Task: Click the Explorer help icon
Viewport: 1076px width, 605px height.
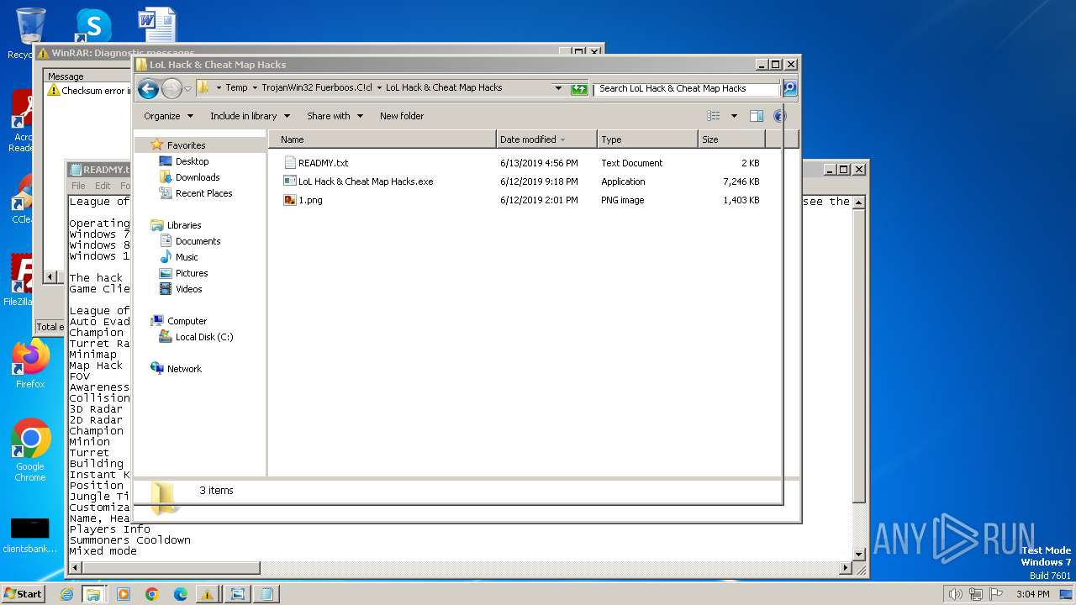Action: [x=779, y=116]
